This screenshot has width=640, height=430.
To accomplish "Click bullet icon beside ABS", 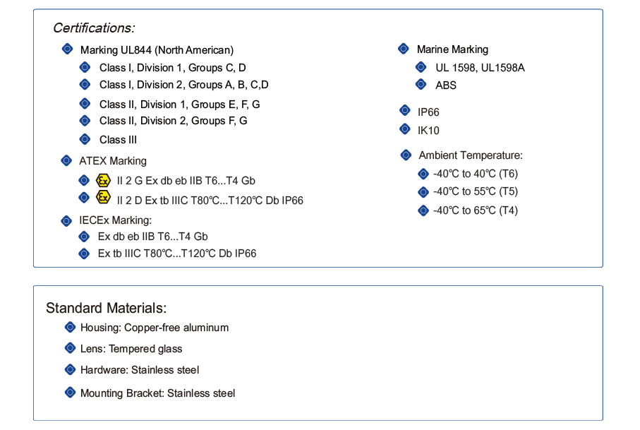I will 421,84.
